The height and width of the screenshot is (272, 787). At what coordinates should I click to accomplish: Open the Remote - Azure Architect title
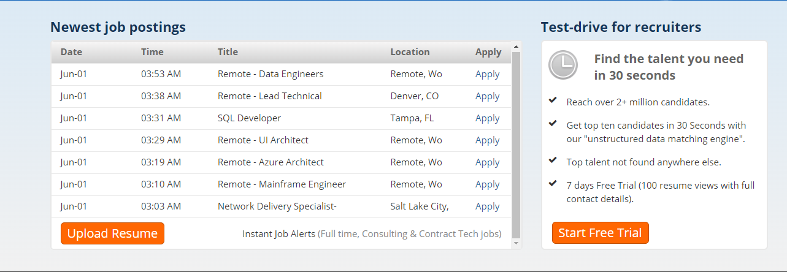pyautogui.click(x=271, y=162)
